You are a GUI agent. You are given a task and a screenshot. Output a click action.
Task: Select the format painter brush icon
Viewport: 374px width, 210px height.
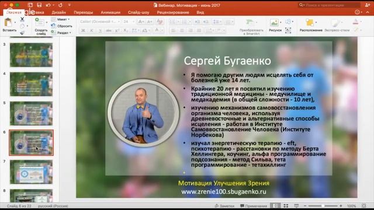(x=22, y=33)
